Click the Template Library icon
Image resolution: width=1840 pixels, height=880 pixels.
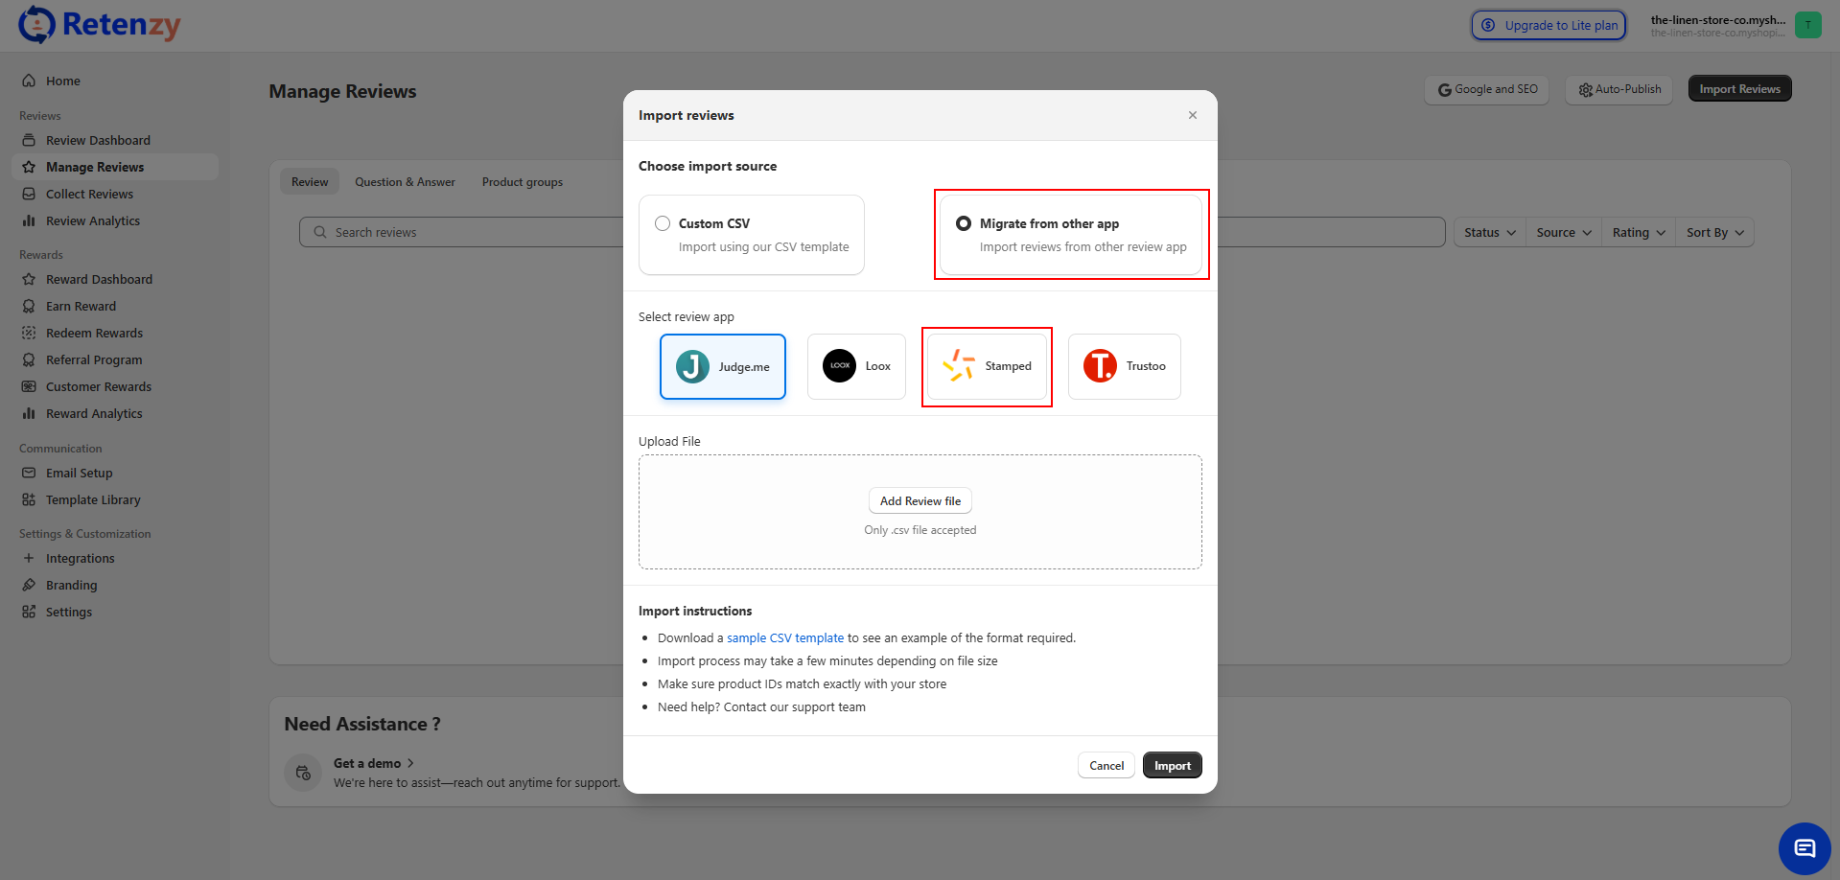(29, 499)
